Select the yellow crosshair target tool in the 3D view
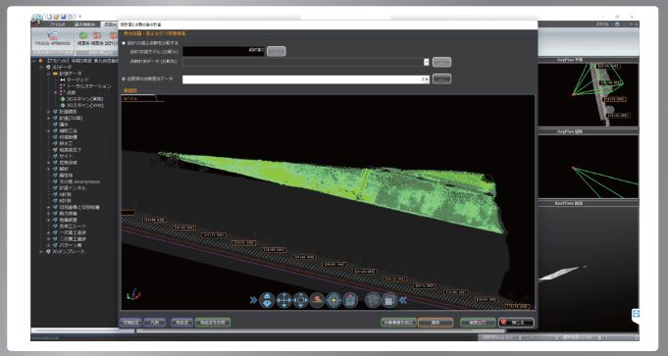 coord(334,300)
